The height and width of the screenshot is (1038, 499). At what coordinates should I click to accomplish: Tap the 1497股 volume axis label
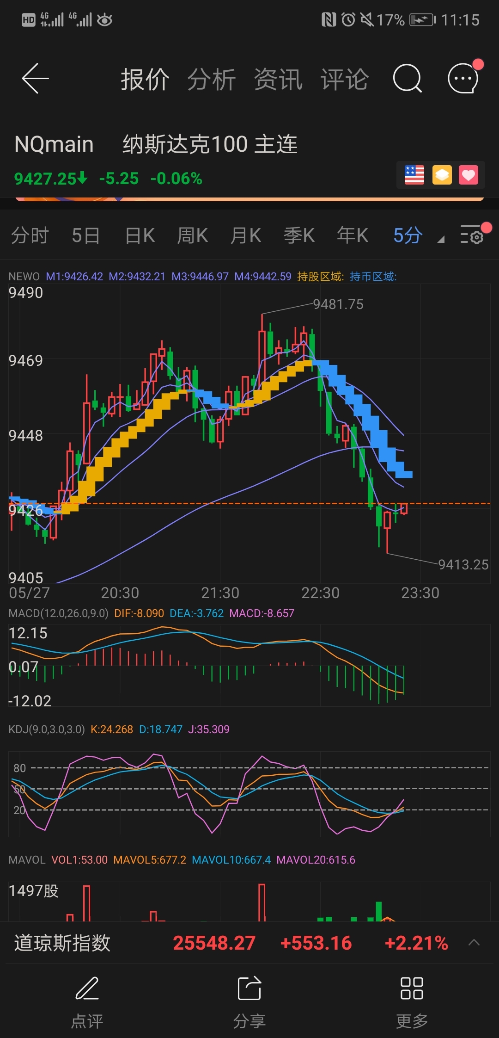[33, 891]
